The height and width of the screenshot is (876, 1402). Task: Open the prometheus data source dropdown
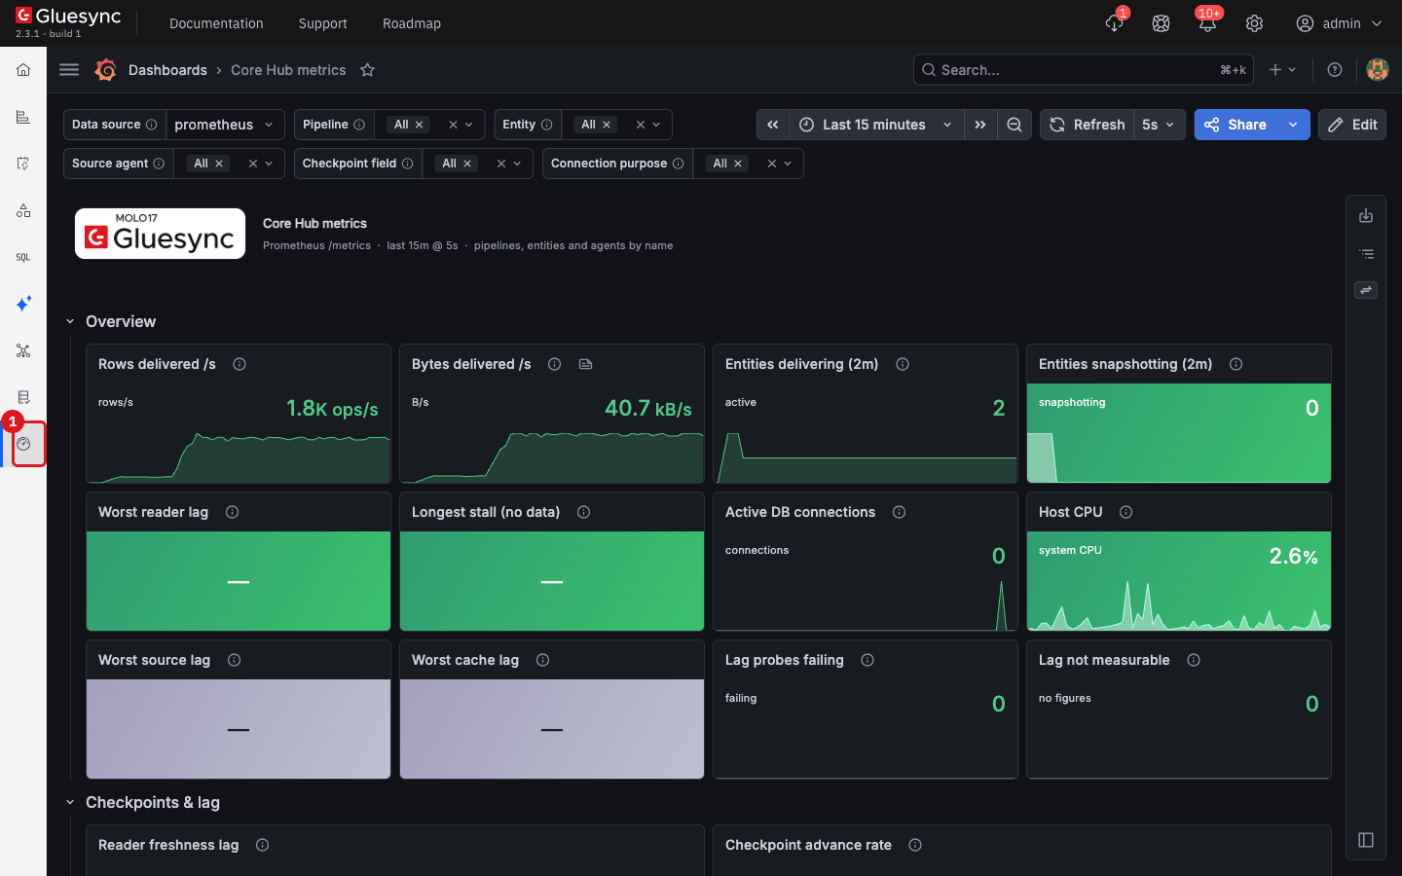tap(225, 125)
